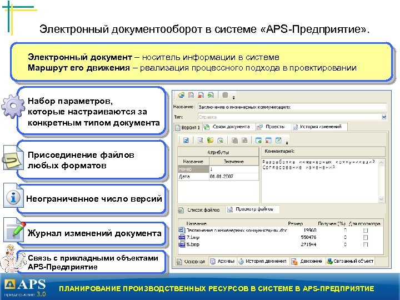This screenshot has height=300, width=400.
Task: Click the plain document page icon in top toolbar
Action: [191, 95]
